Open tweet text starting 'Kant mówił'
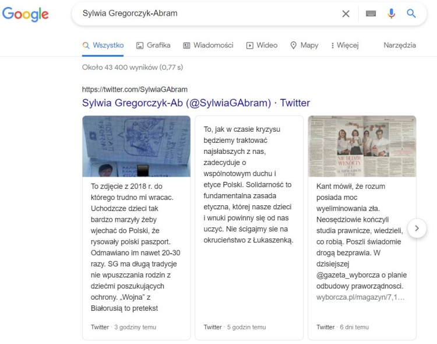 click(361, 236)
